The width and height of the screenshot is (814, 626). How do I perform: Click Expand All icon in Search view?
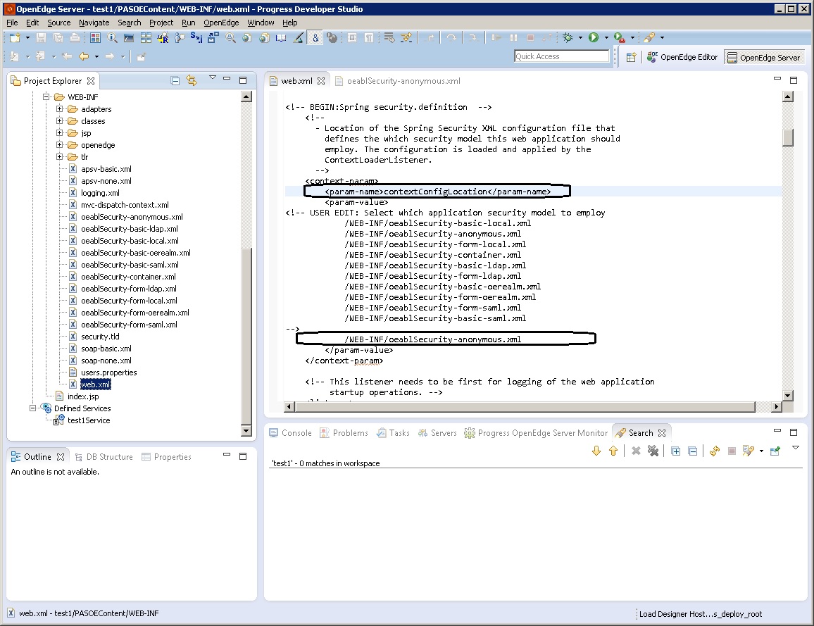click(x=675, y=451)
